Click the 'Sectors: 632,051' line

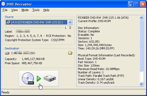[89, 42]
